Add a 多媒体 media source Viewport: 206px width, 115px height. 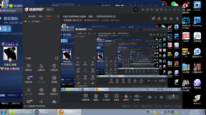pyautogui.click(x=116, y=97)
